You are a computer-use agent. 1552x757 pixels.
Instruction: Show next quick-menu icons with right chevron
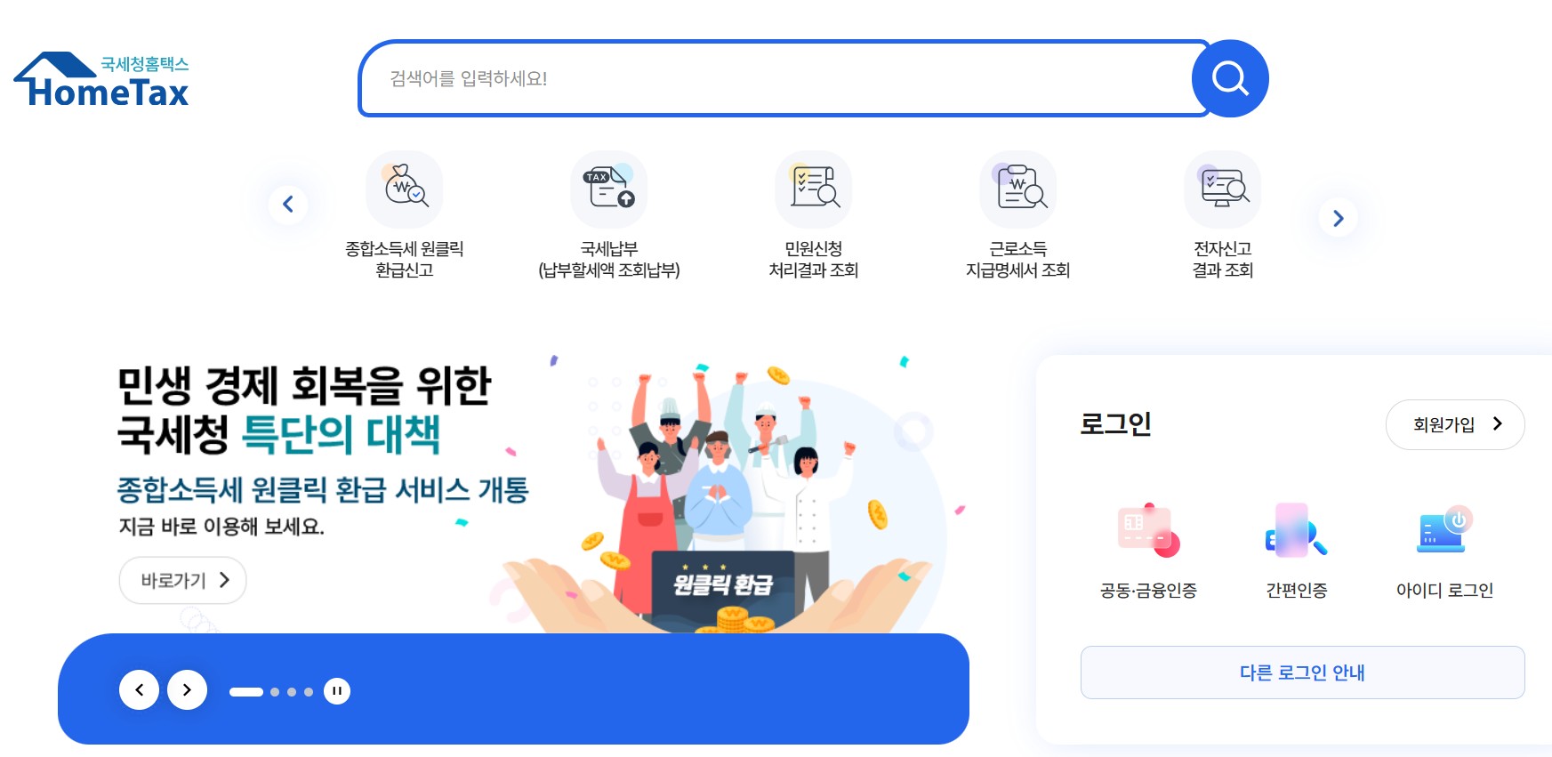[x=1339, y=218]
